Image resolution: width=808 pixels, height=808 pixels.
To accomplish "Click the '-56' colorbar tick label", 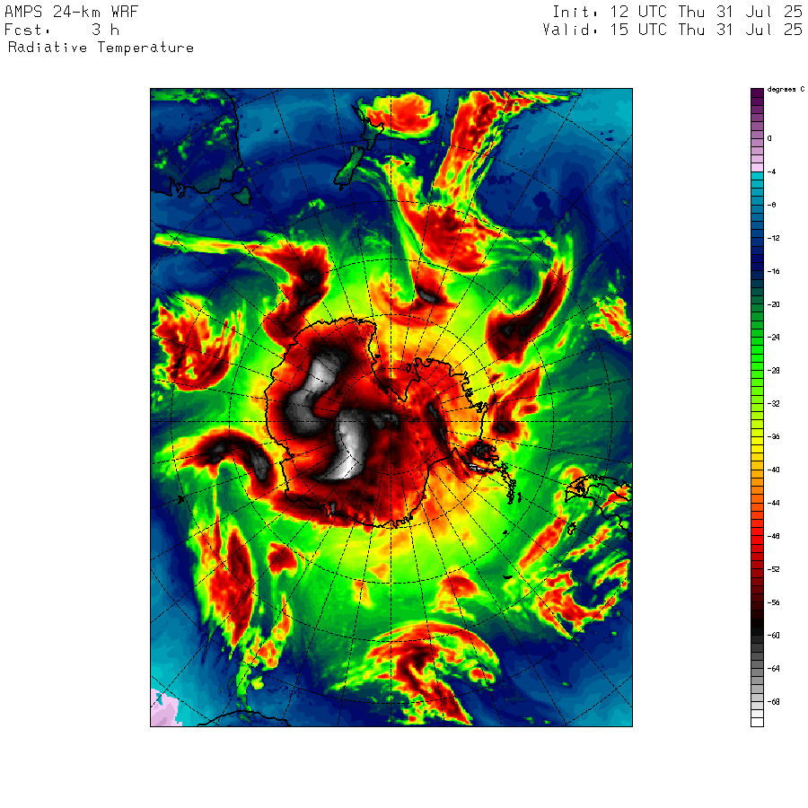I will 774,602.
